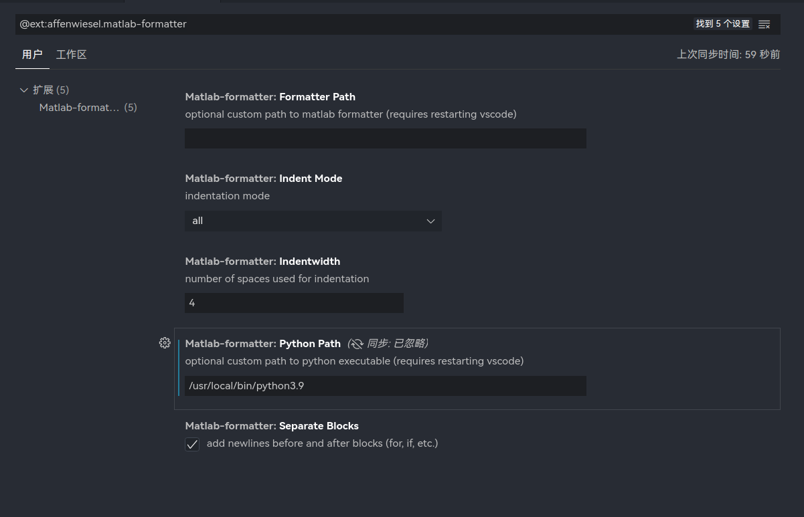Click the 同步: 已忽略 label
The height and width of the screenshot is (517, 804).
tap(397, 344)
